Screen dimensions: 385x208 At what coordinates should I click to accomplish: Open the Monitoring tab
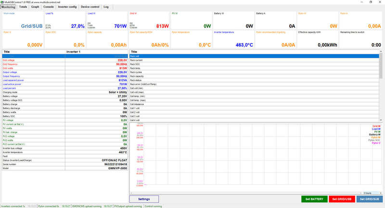tap(8, 7)
